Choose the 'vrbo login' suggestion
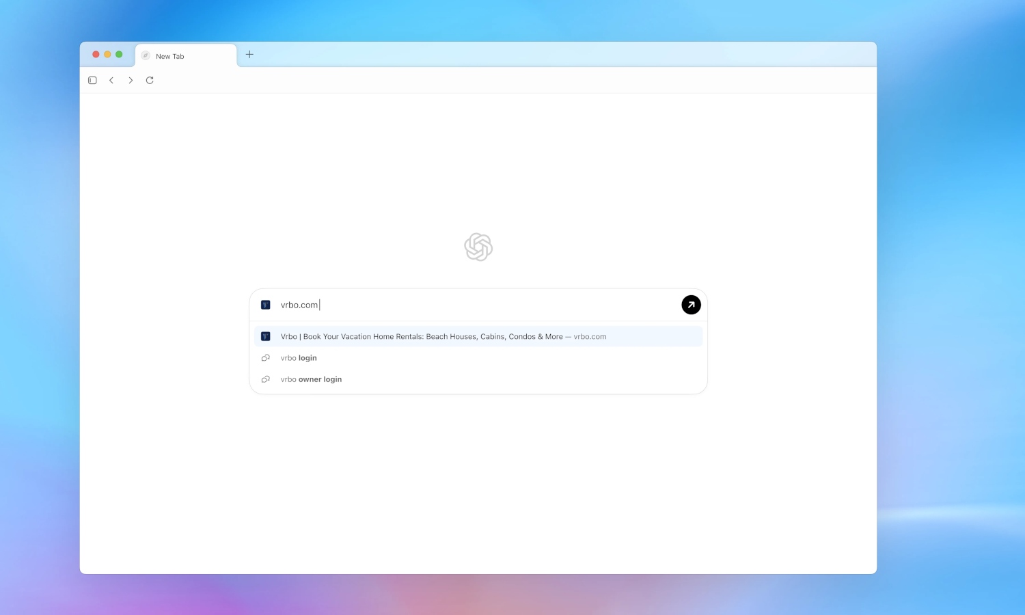 [299, 358]
